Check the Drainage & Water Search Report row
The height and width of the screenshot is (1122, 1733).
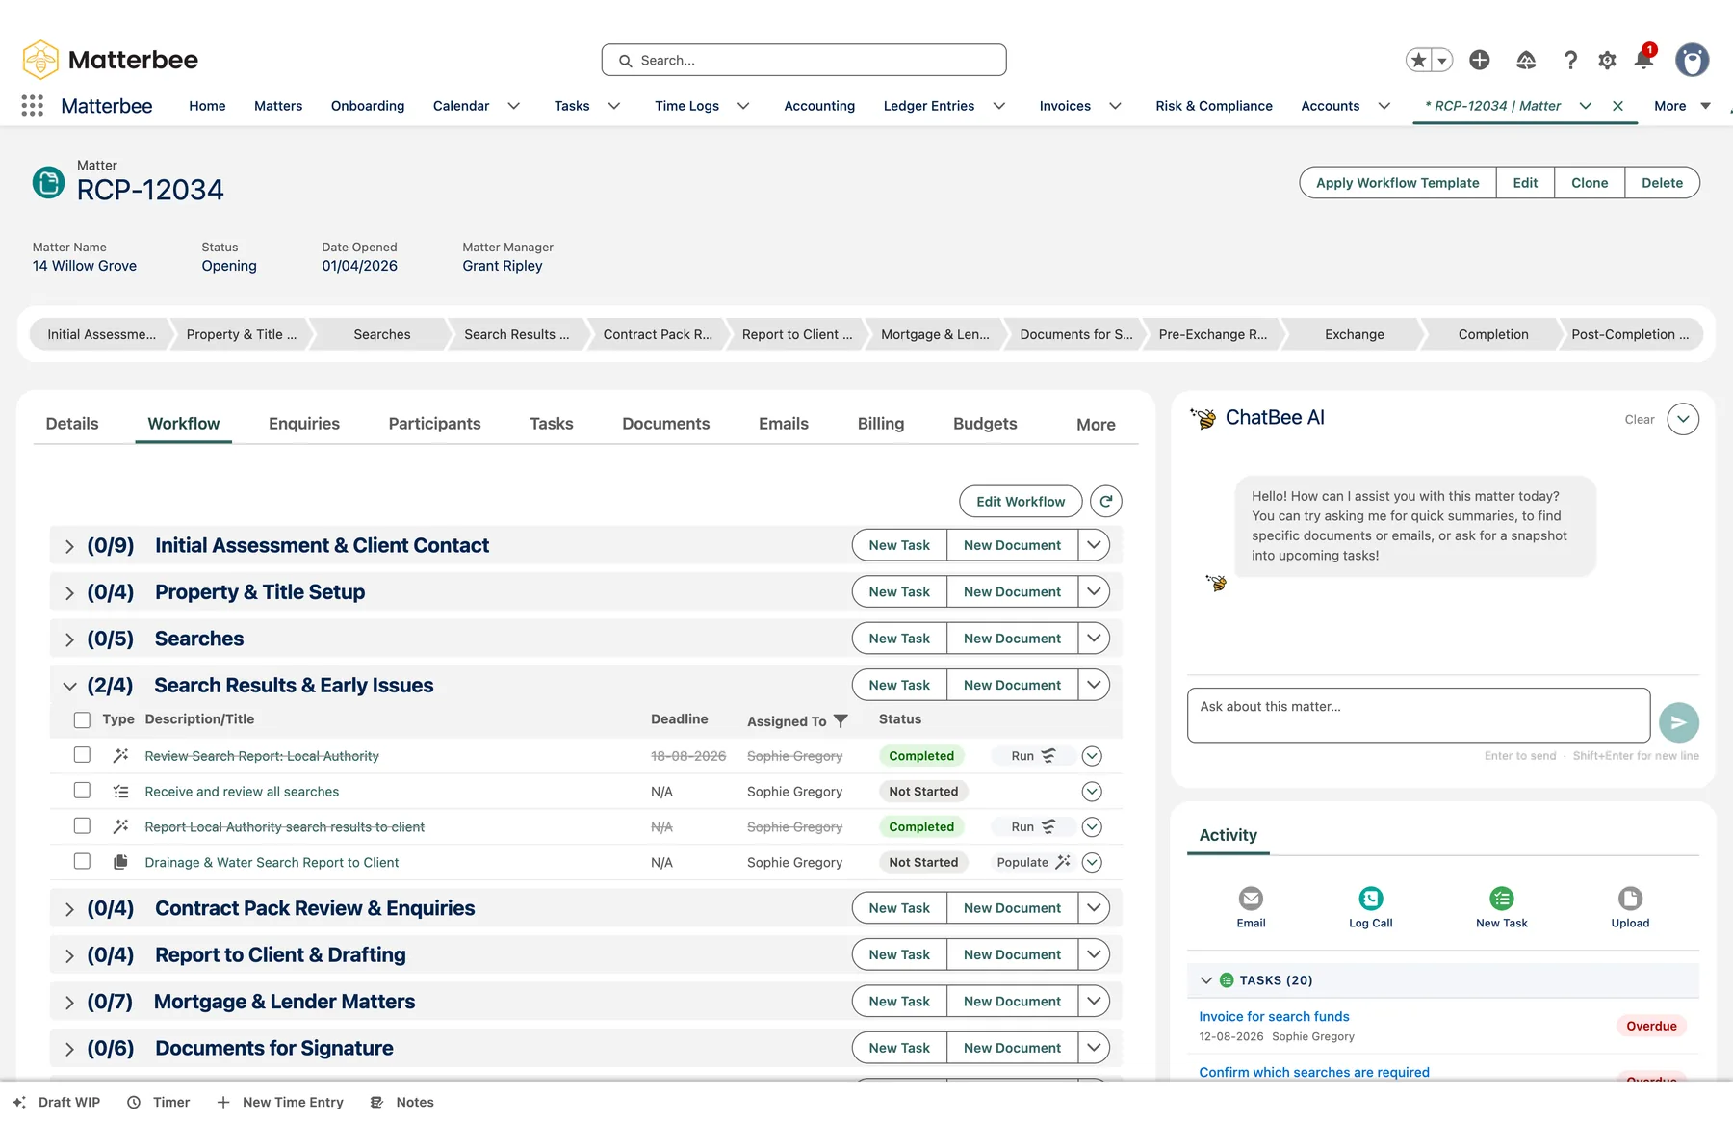pyautogui.click(x=82, y=862)
